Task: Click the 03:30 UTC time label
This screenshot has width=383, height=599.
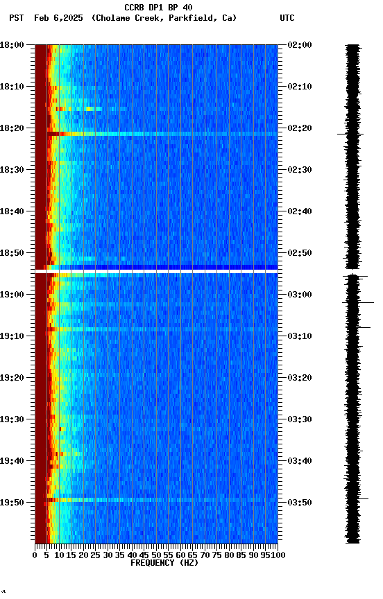Action: click(300, 419)
